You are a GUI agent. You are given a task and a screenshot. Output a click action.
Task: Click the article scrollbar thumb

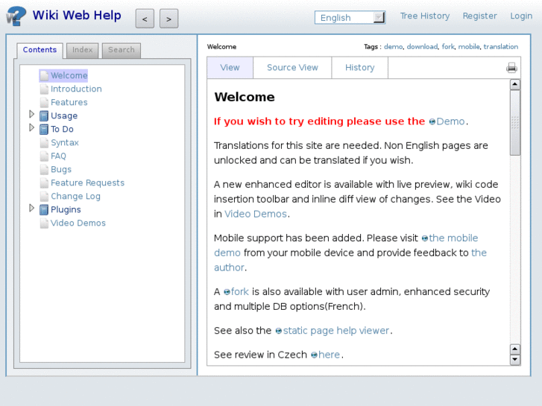[x=515, y=123]
